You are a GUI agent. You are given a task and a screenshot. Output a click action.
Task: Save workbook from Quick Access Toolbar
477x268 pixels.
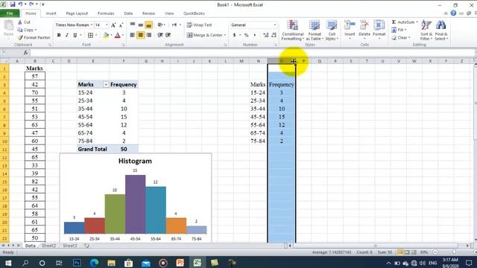13,4
